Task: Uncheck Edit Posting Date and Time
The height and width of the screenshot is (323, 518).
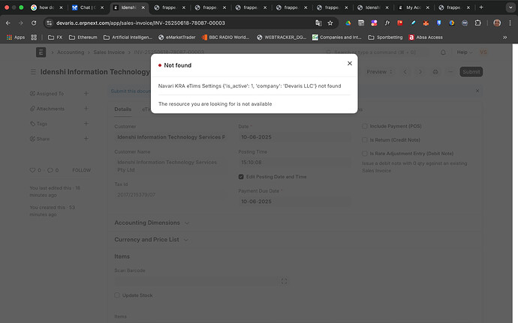Action: pos(241,177)
